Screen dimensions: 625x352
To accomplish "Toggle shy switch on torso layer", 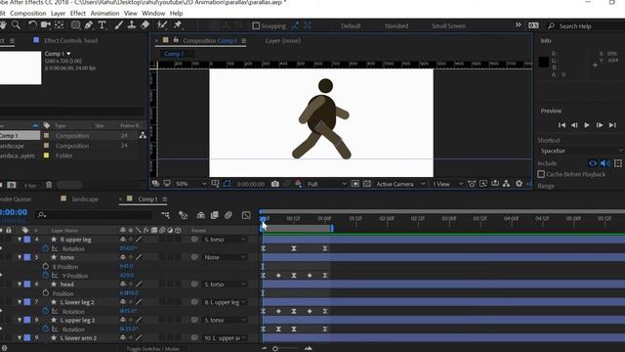I will point(123,257).
